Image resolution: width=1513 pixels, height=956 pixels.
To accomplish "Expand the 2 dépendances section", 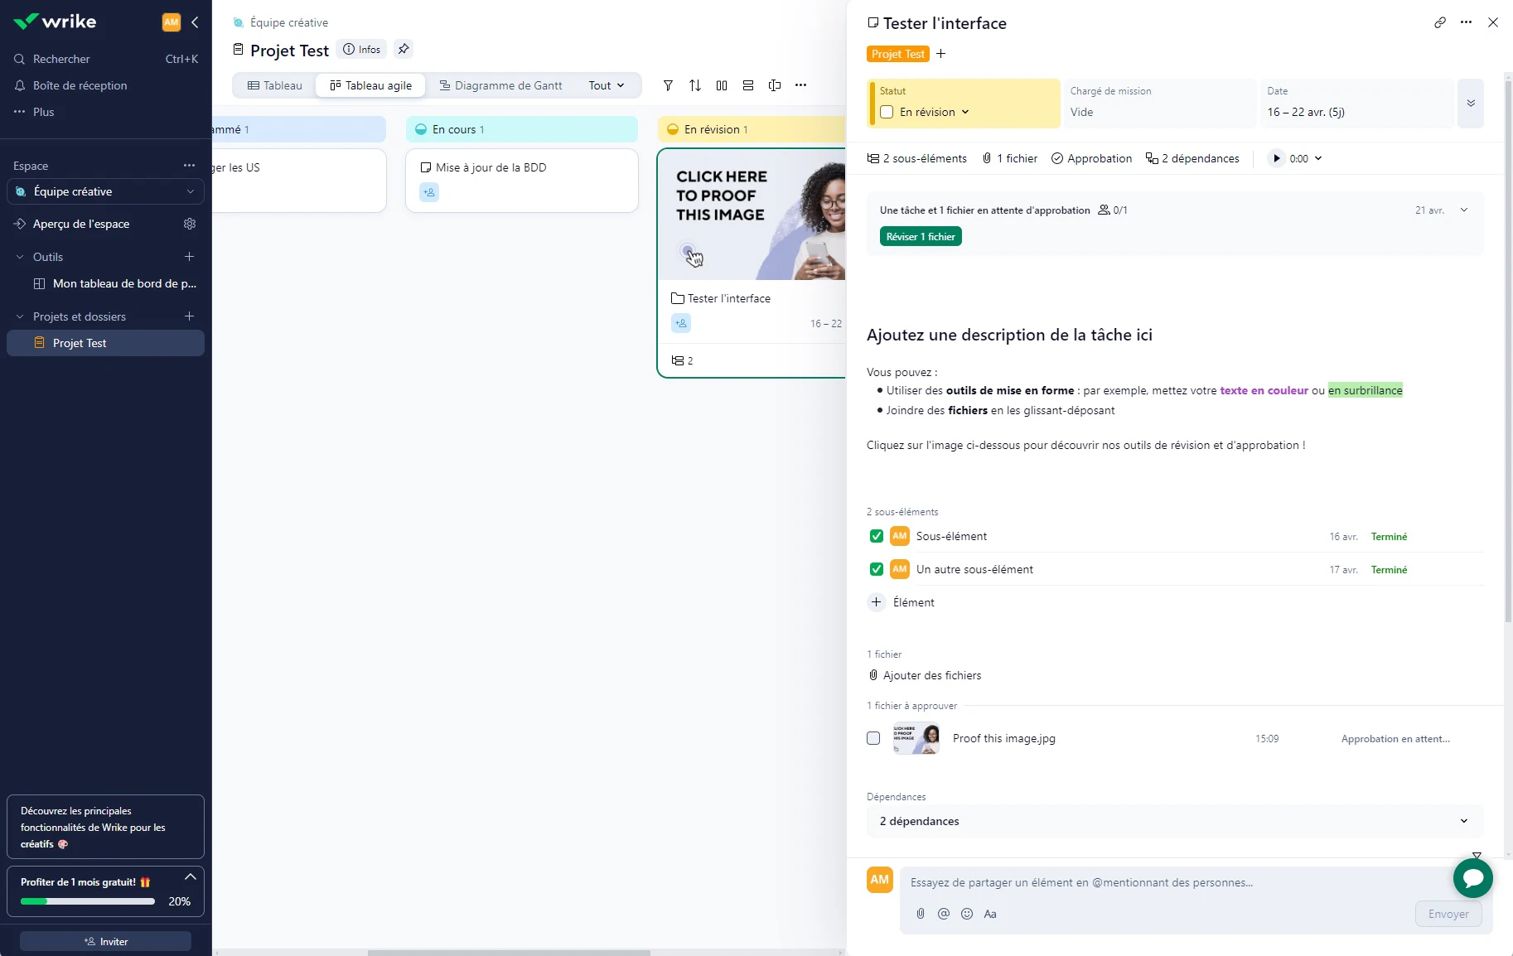I will pyautogui.click(x=1175, y=821).
